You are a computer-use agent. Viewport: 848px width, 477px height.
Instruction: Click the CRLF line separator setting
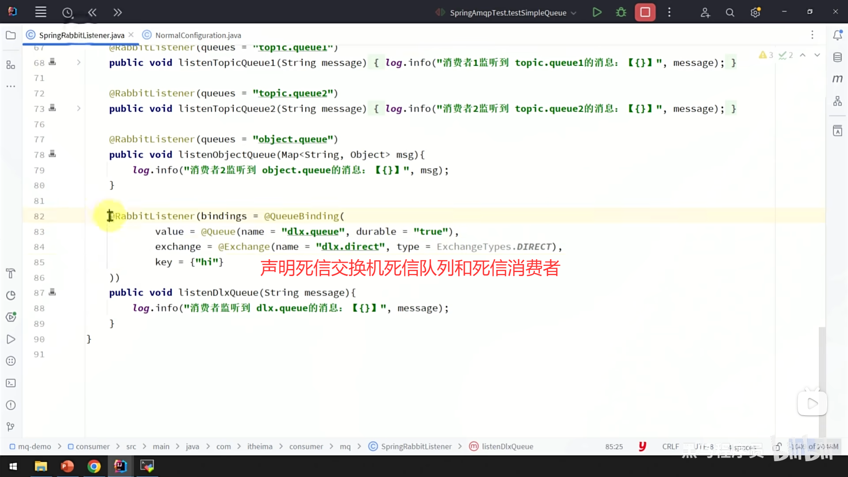[670, 447]
